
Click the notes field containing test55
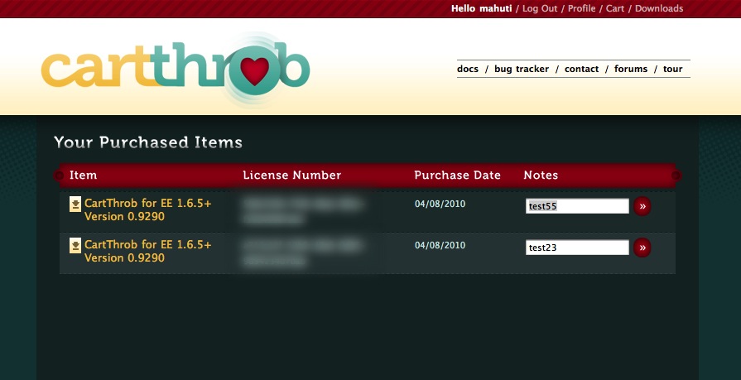pyautogui.click(x=577, y=206)
